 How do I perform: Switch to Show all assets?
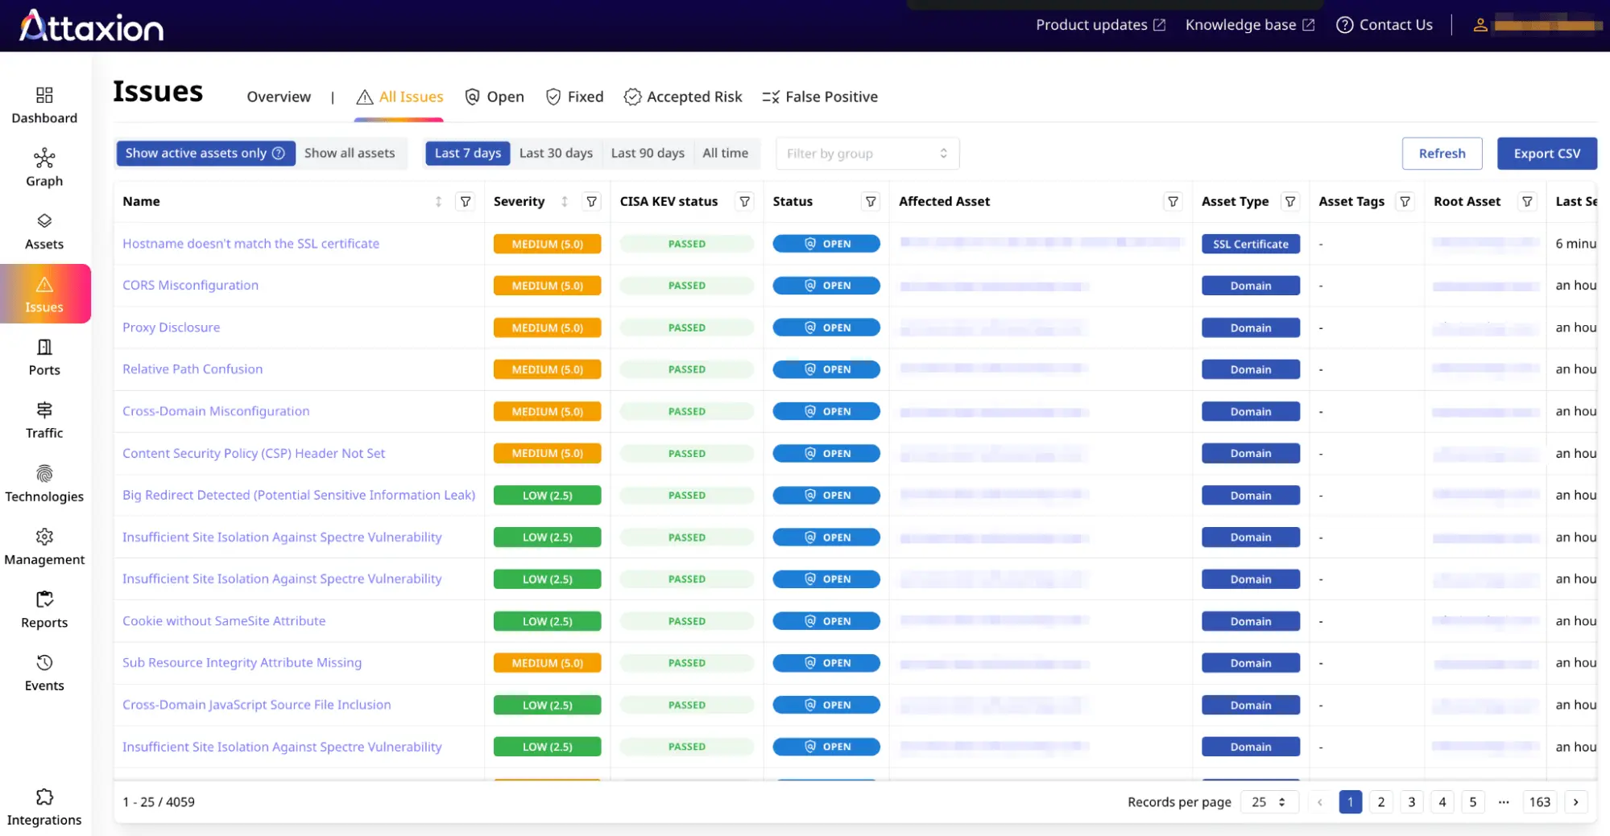[x=350, y=153]
